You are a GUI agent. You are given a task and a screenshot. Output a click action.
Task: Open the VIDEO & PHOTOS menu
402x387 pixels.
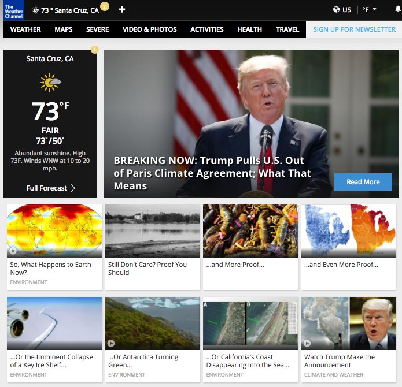[x=149, y=29]
